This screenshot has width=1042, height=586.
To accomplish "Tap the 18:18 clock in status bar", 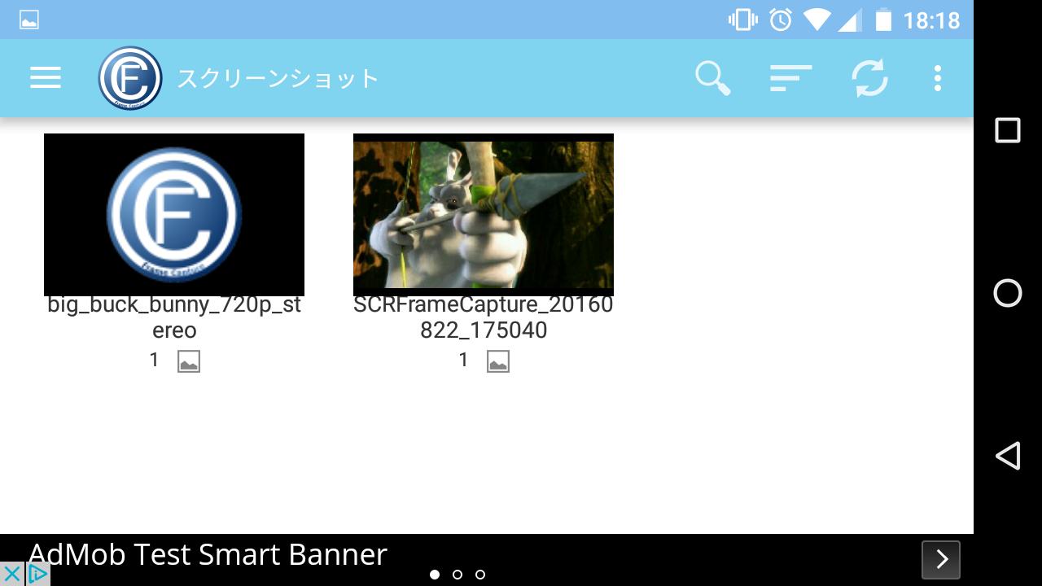I will (931, 20).
